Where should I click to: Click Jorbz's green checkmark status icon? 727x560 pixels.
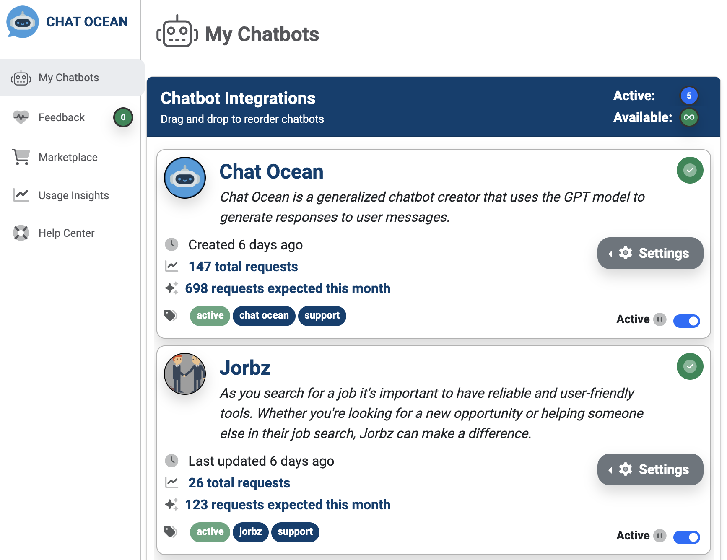[690, 366]
